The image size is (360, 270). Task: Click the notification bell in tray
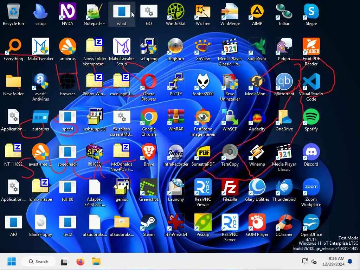coord(350,261)
